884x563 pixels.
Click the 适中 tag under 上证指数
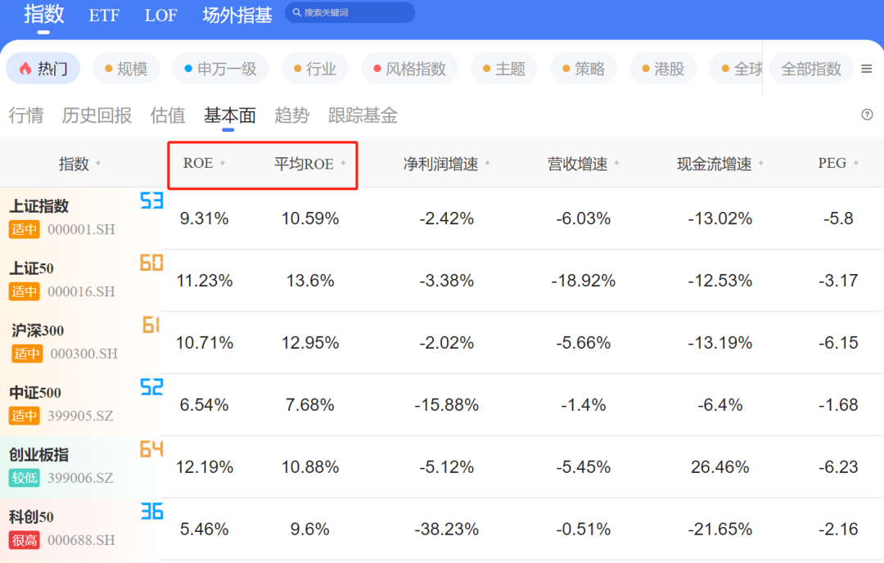point(25,229)
